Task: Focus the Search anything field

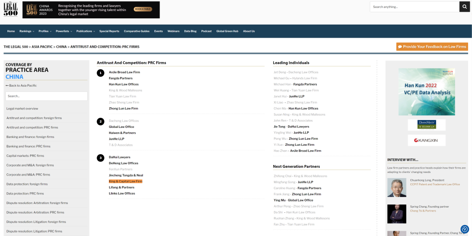Action: [x=414, y=7]
